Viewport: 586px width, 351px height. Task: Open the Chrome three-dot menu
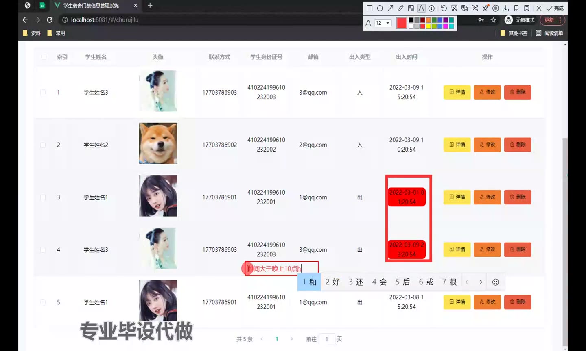point(560,20)
